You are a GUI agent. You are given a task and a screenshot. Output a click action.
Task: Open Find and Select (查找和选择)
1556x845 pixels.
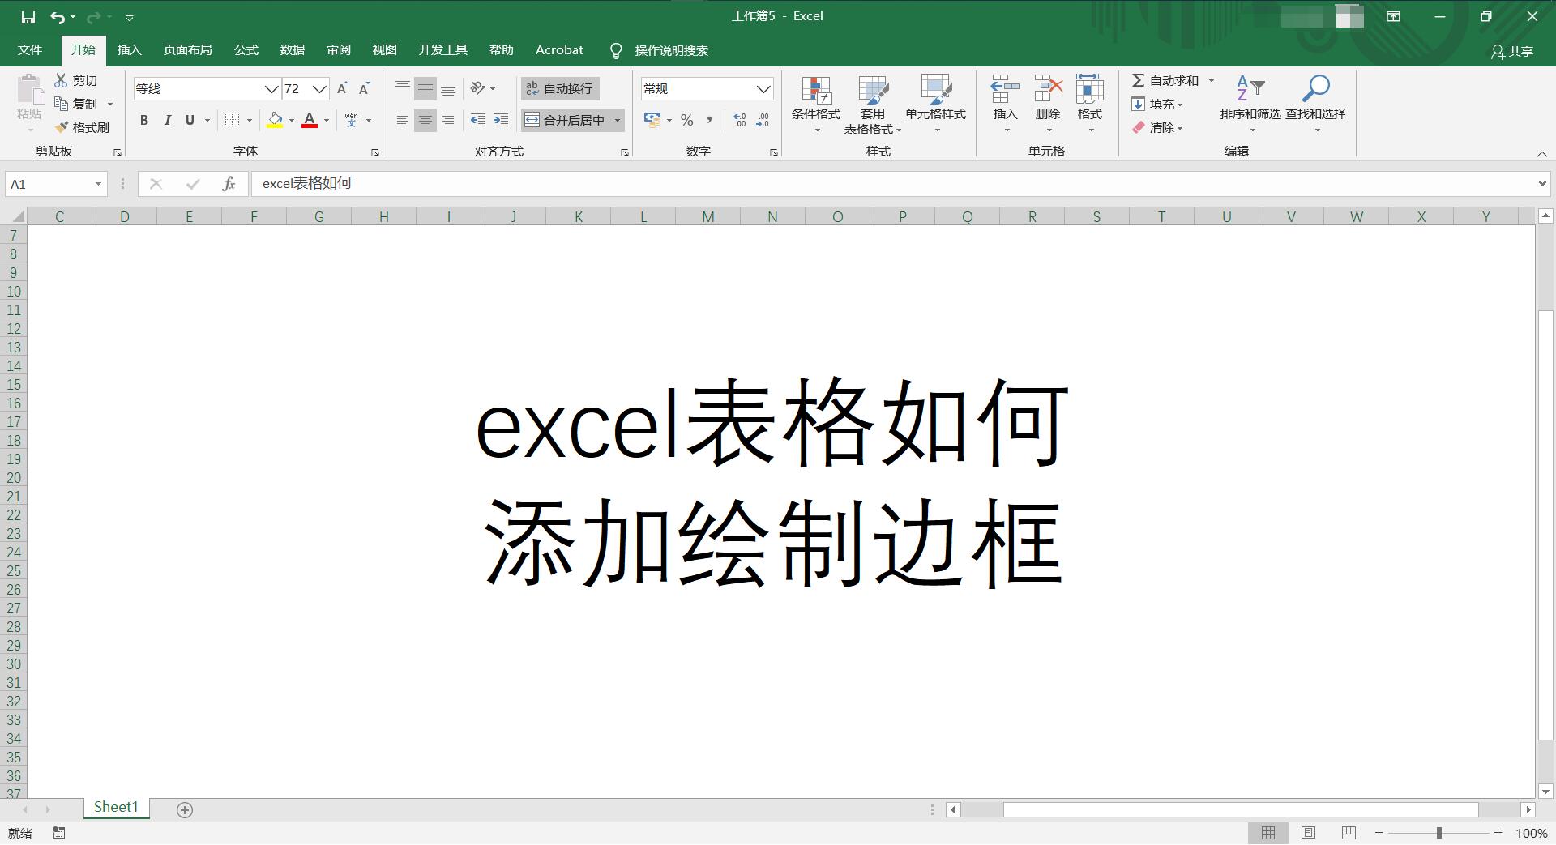(1316, 104)
